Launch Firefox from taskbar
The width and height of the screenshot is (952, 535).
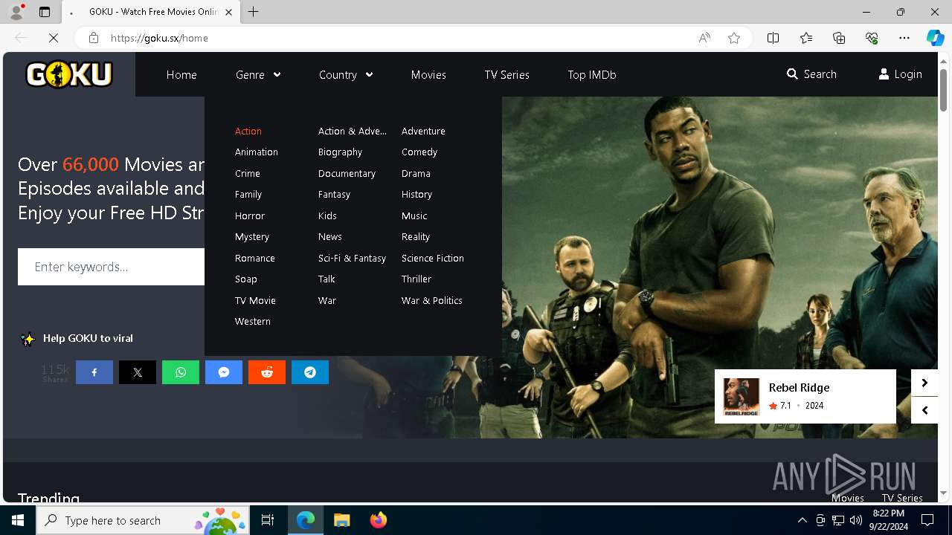[379, 520]
